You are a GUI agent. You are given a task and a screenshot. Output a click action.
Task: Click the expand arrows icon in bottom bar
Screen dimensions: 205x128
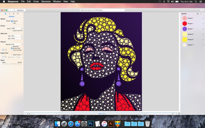pos(176,114)
